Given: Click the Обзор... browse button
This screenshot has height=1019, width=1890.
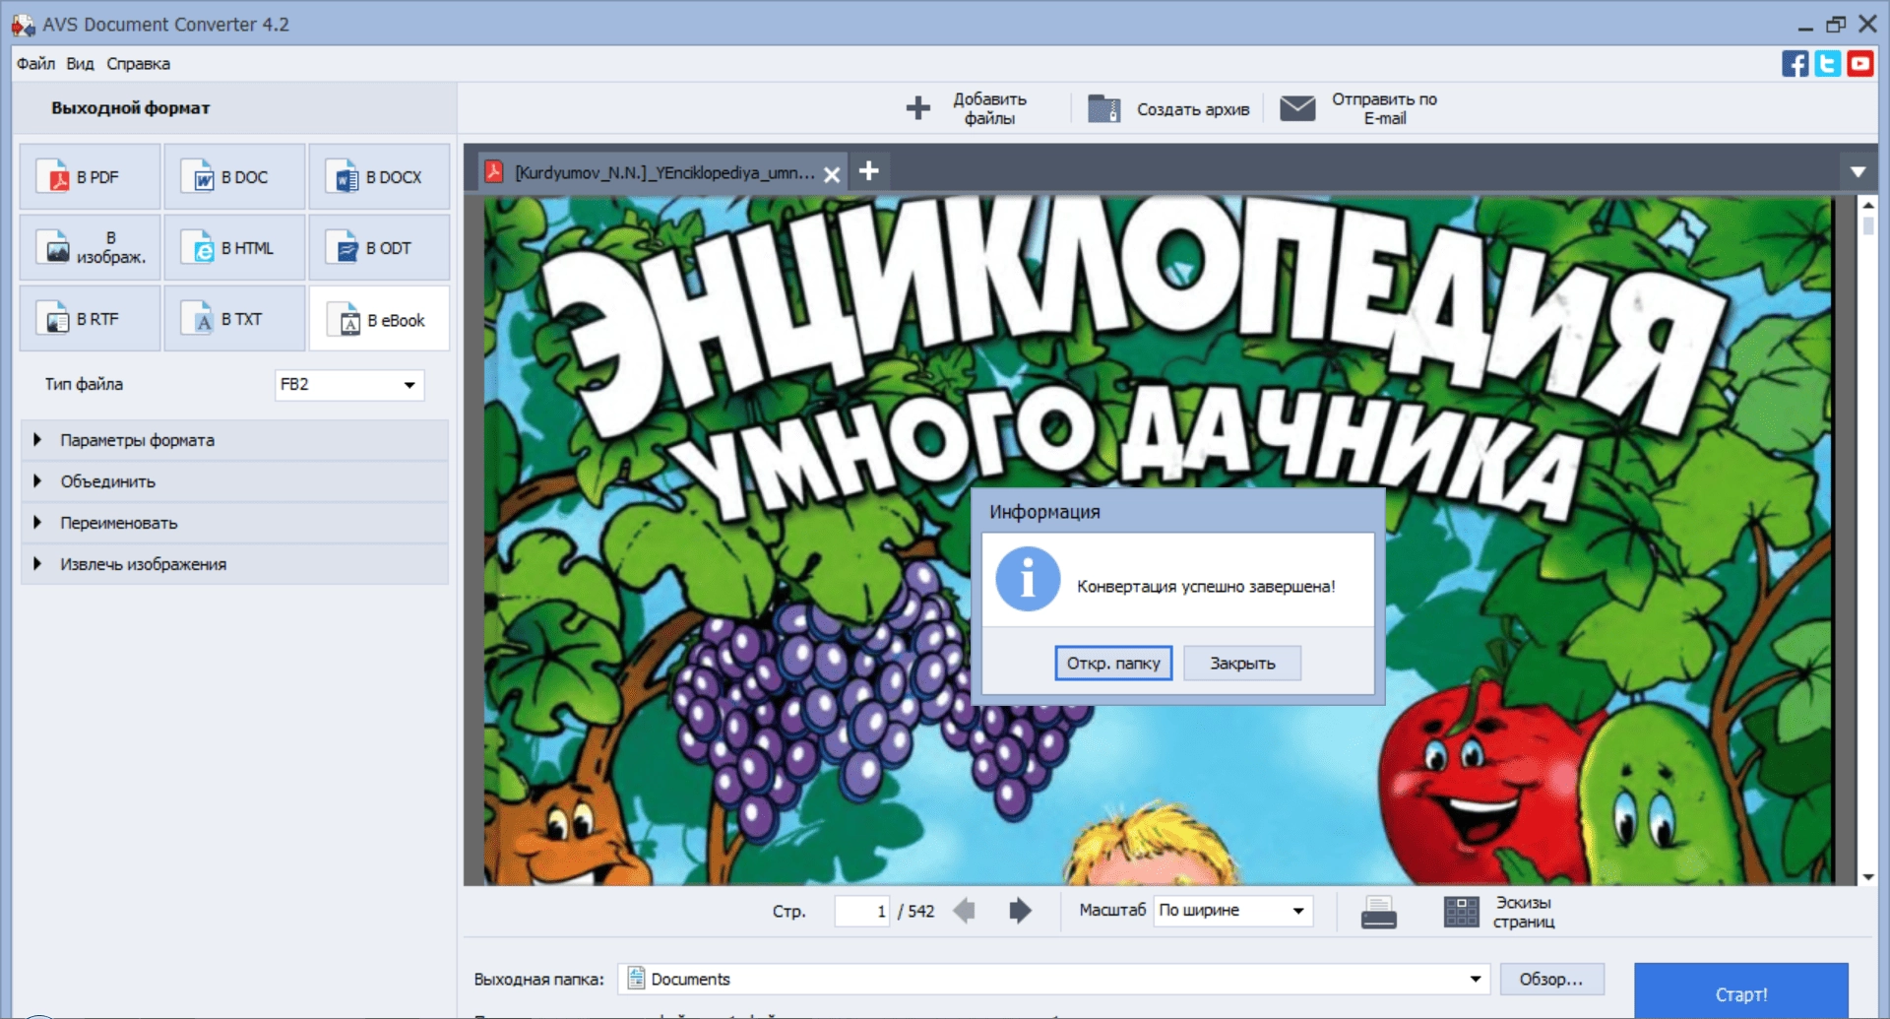Looking at the screenshot, I should coord(1551,979).
